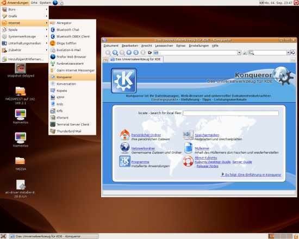Click the Stop loading toolbar button
299x239 pixels.
[143, 52]
